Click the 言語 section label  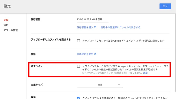33,54
